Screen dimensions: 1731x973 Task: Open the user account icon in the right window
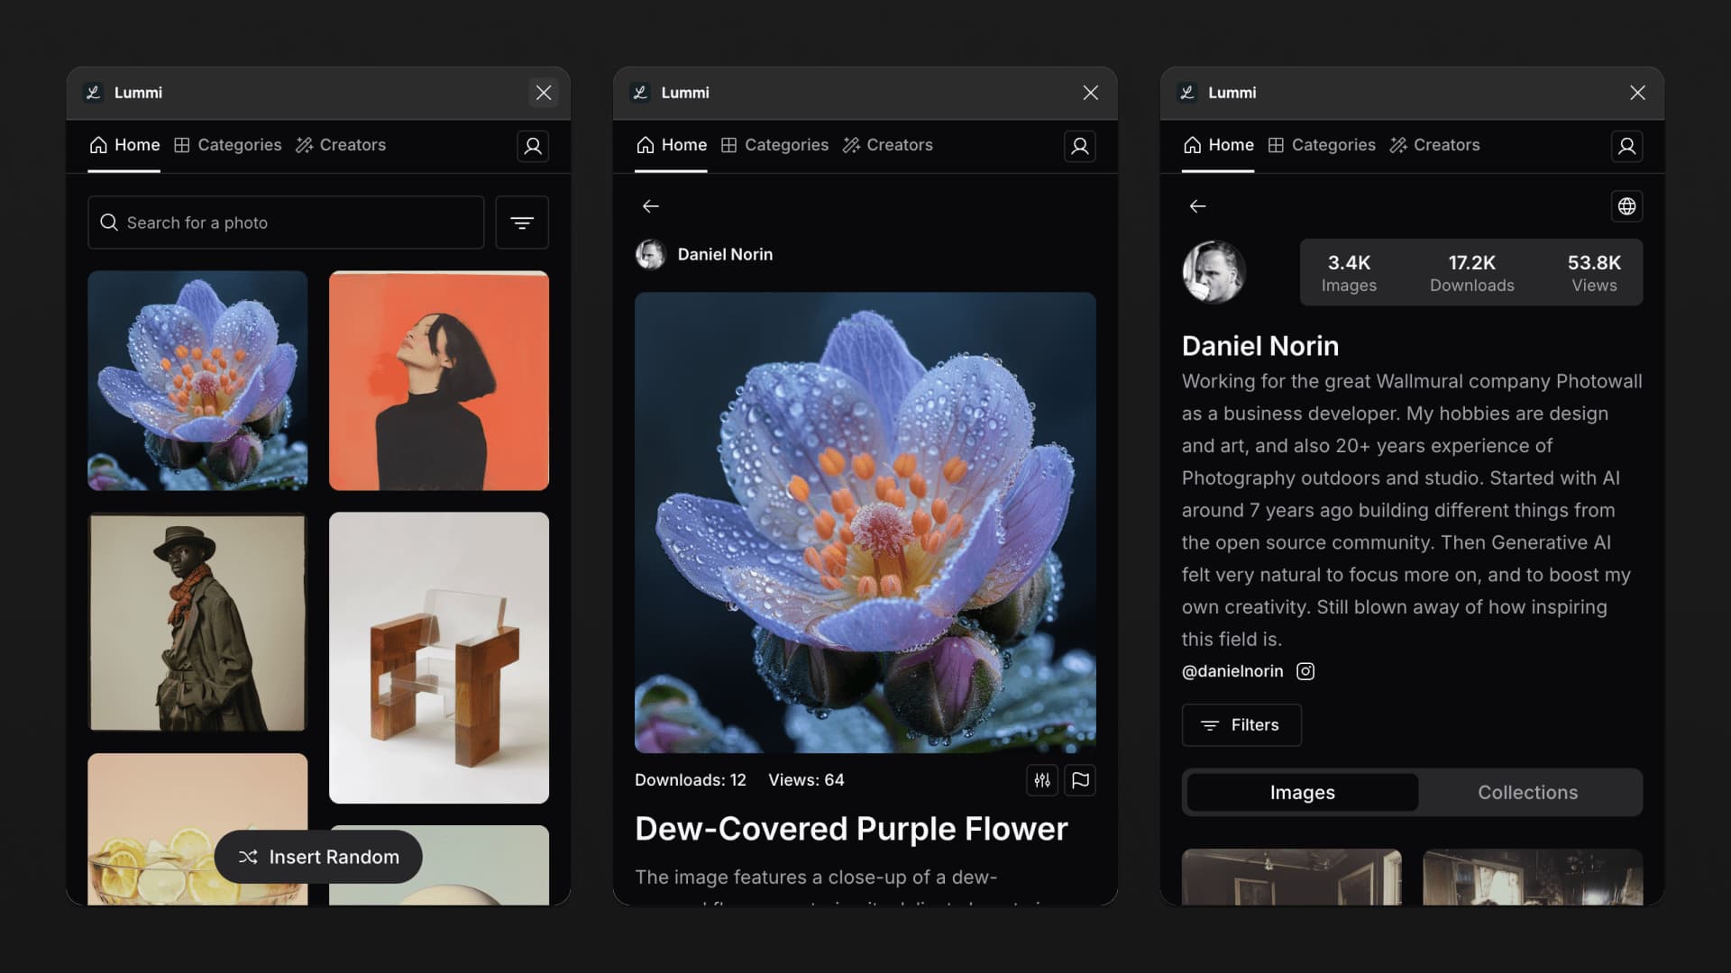pyautogui.click(x=1627, y=146)
